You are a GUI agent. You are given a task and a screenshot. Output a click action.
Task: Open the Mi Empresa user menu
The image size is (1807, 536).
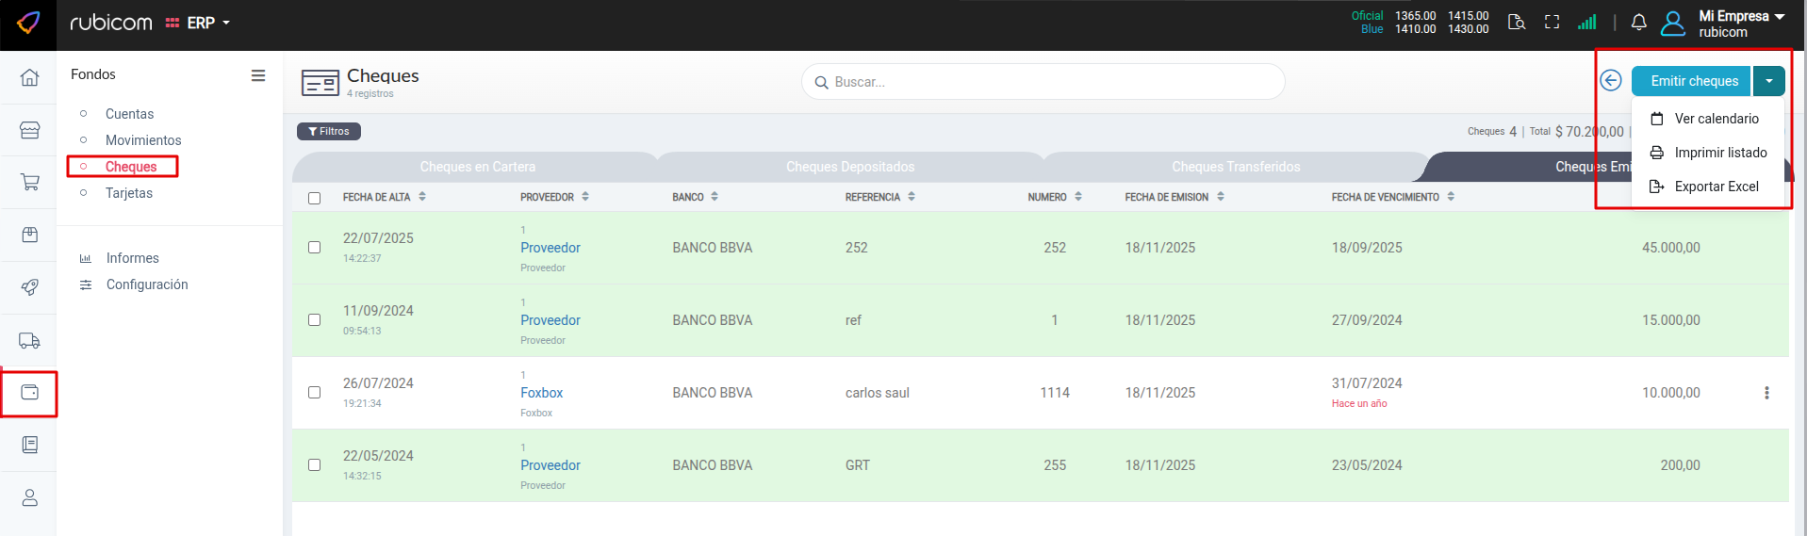tap(1740, 23)
